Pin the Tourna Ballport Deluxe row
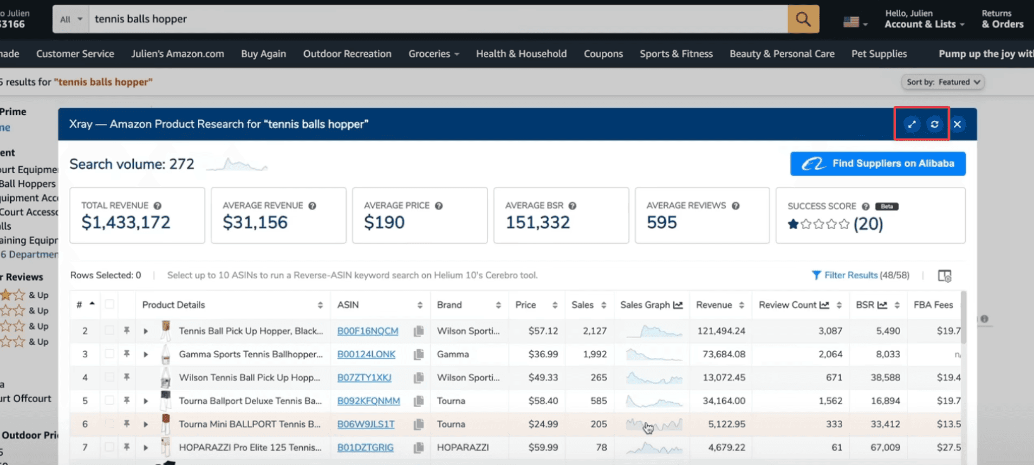The height and width of the screenshot is (465, 1034). point(126,400)
